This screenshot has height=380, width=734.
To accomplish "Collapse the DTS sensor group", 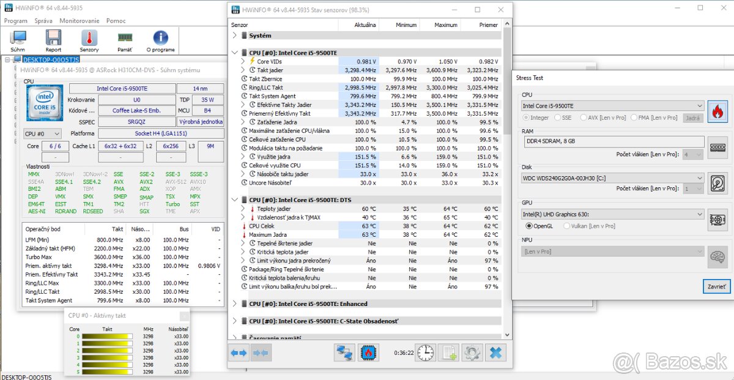I will point(234,199).
